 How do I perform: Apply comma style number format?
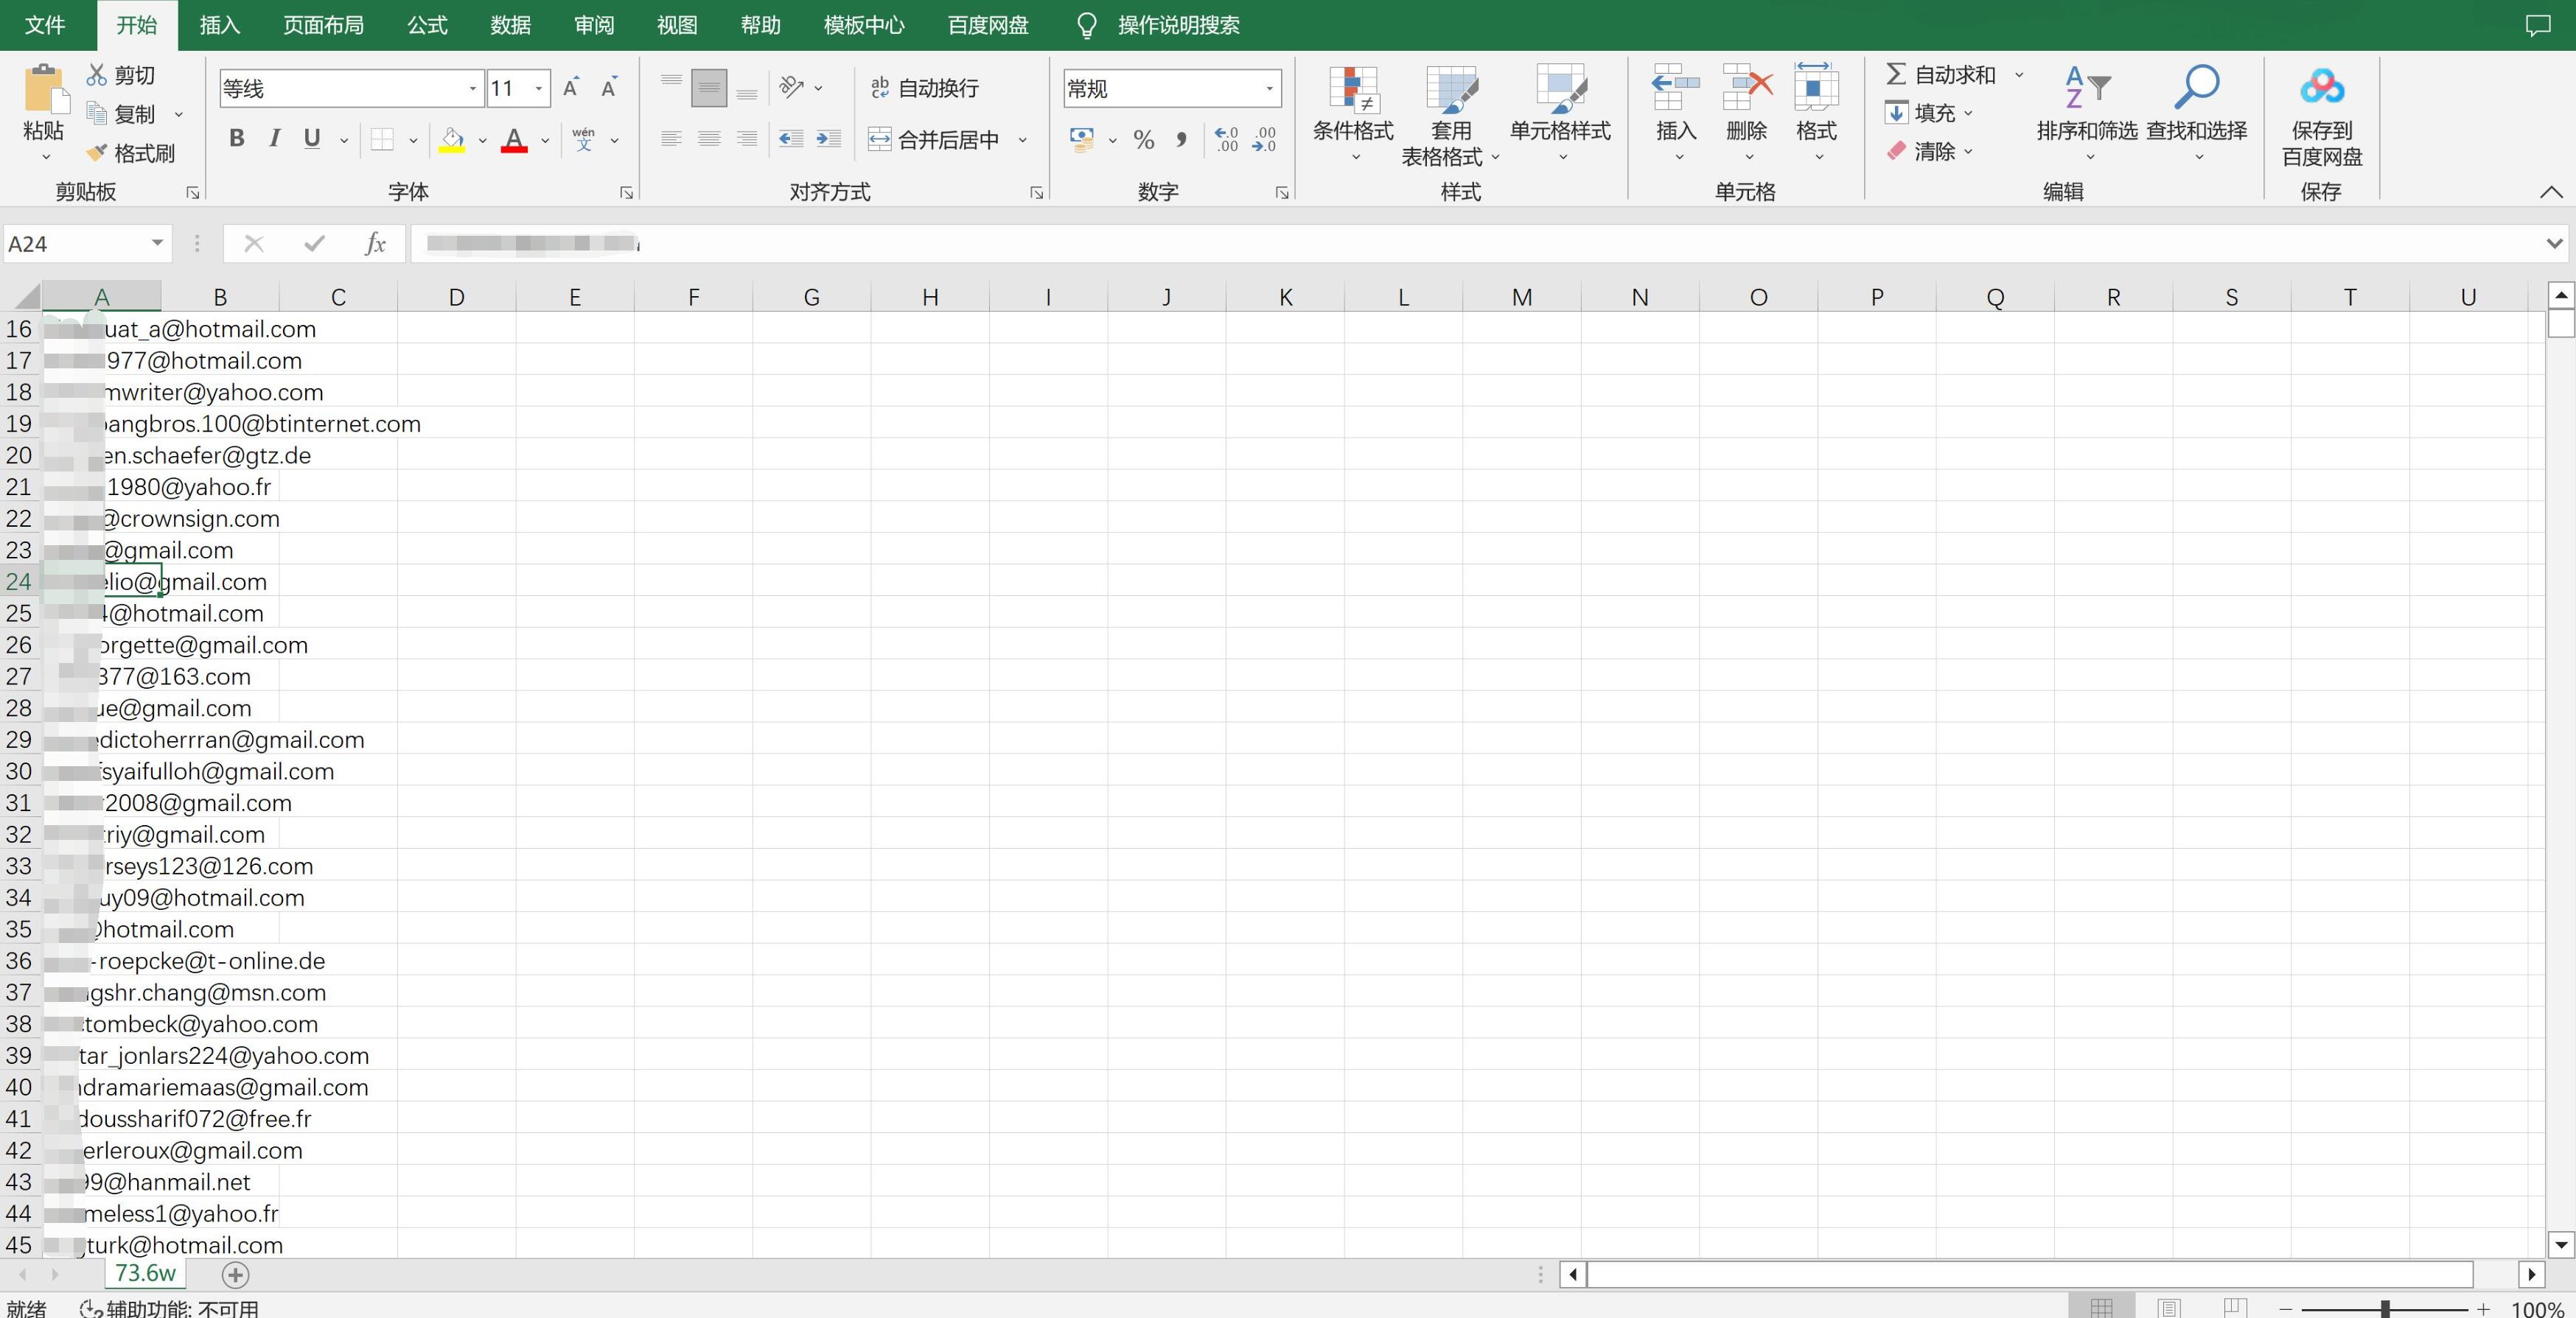[1182, 140]
